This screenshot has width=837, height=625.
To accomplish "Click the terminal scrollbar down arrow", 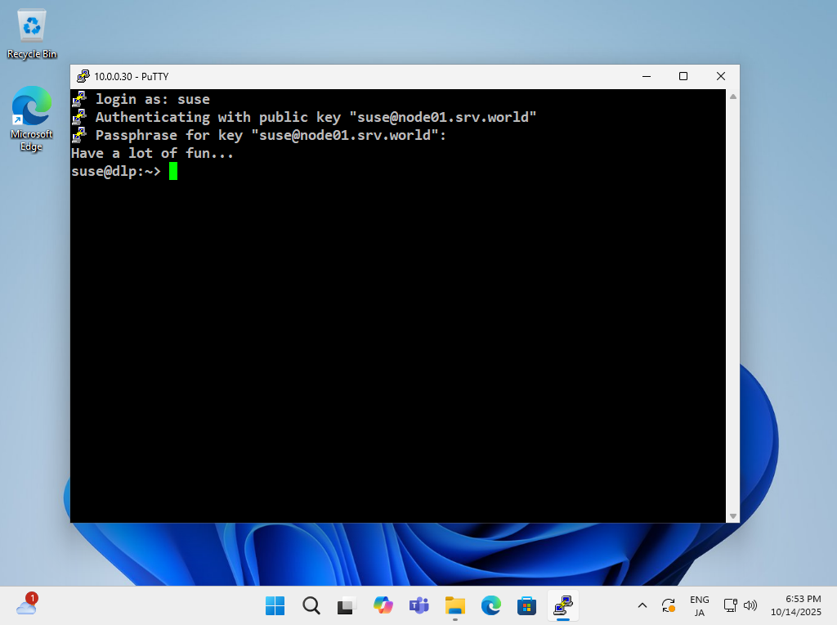I will point(732,515).
